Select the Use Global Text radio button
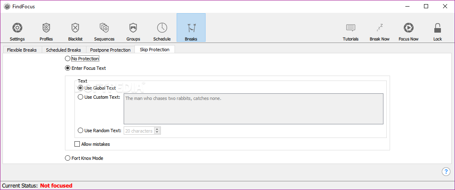This screenshot has height=190, width=455. point(80,88)
